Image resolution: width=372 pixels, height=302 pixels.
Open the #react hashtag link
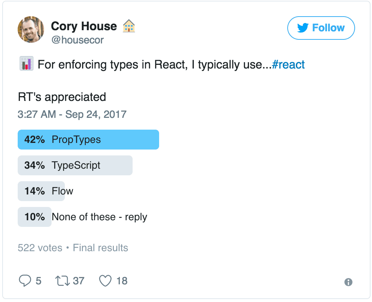click(x=288, y=64)
